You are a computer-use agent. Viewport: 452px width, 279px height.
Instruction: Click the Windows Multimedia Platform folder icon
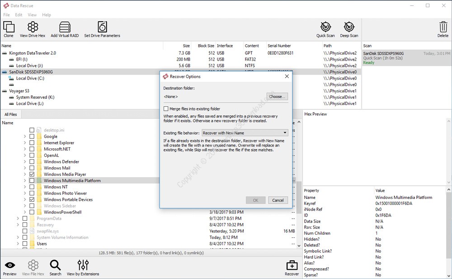(x=39, y=180)
